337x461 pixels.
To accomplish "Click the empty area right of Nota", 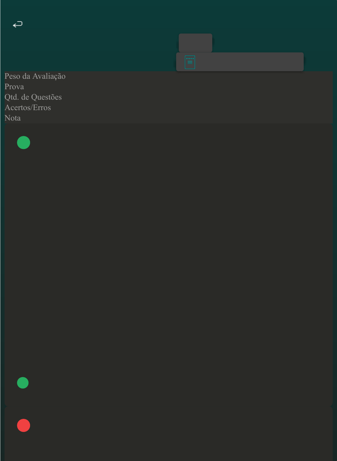I will [177, 118].
